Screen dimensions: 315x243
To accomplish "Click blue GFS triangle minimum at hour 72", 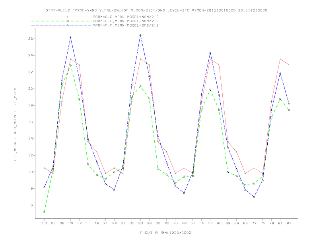I will pos(254,197).
